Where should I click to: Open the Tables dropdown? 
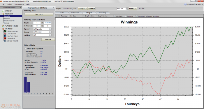[x=50, y=35]
